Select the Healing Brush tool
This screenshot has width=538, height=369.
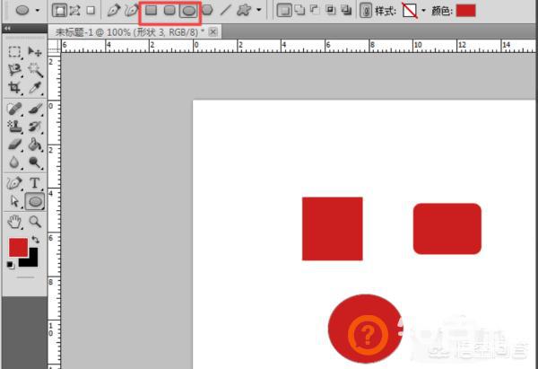point(14,110)
